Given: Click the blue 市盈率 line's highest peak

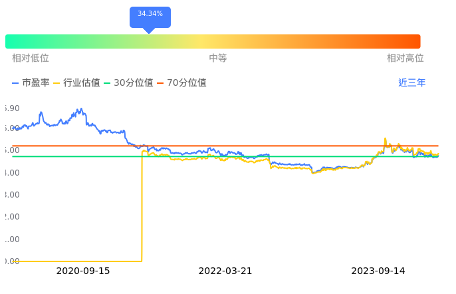Looking at the screenshot, I should [78, 109].
